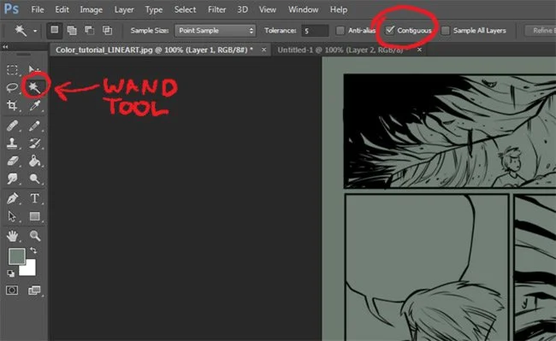Select the Dodge tool
The height and width of the screenshot is (341, 556).
point(34,179)
